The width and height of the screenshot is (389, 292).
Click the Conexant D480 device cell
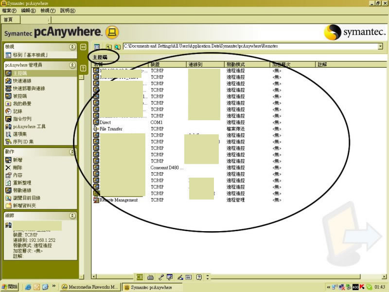point(167,167)
